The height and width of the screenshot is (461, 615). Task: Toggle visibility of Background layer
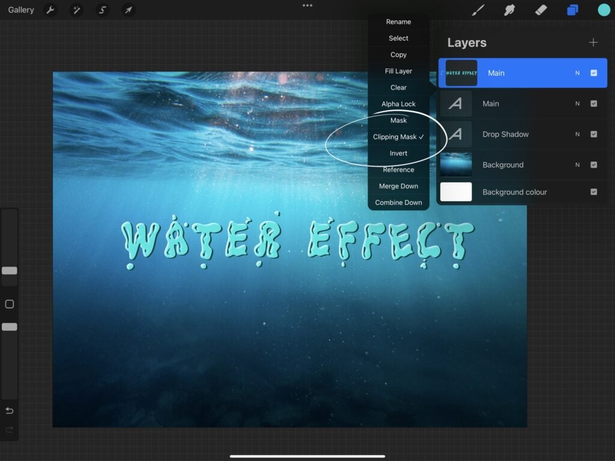[x=593, y=165]
